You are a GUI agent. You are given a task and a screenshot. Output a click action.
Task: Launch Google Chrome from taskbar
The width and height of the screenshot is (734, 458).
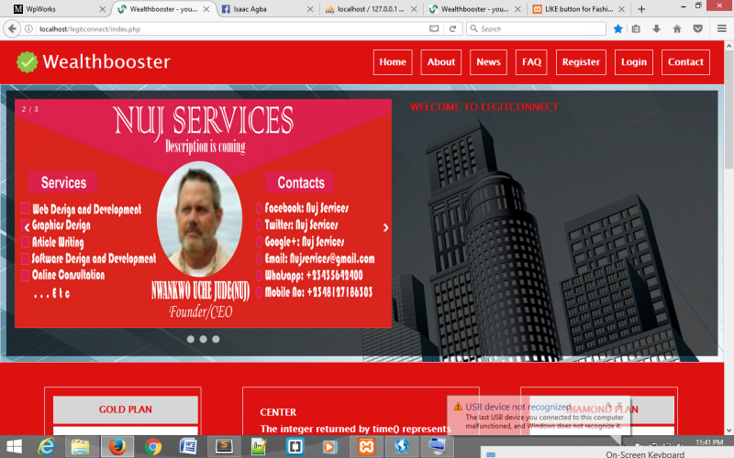(x=153, y=447)
